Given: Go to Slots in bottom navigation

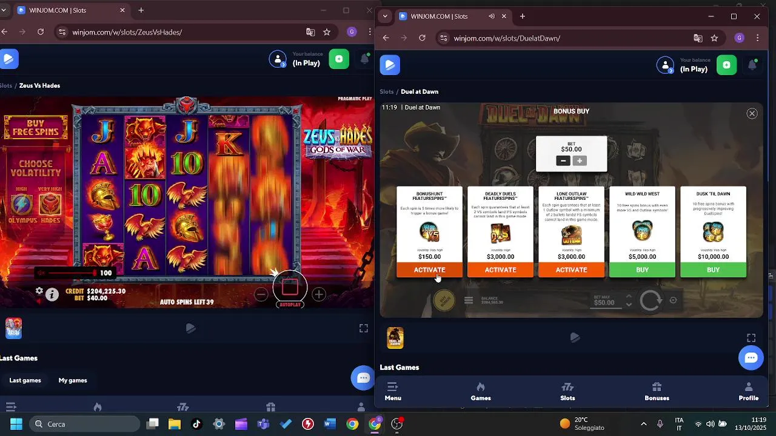Looking at the screenshot, I should 567,392.
